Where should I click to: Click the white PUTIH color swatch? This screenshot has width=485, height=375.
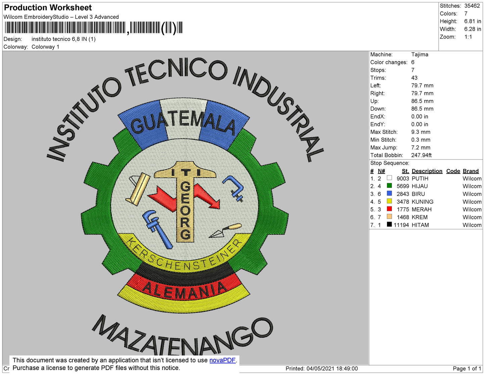pyautogui.click(x=389, y=178)
